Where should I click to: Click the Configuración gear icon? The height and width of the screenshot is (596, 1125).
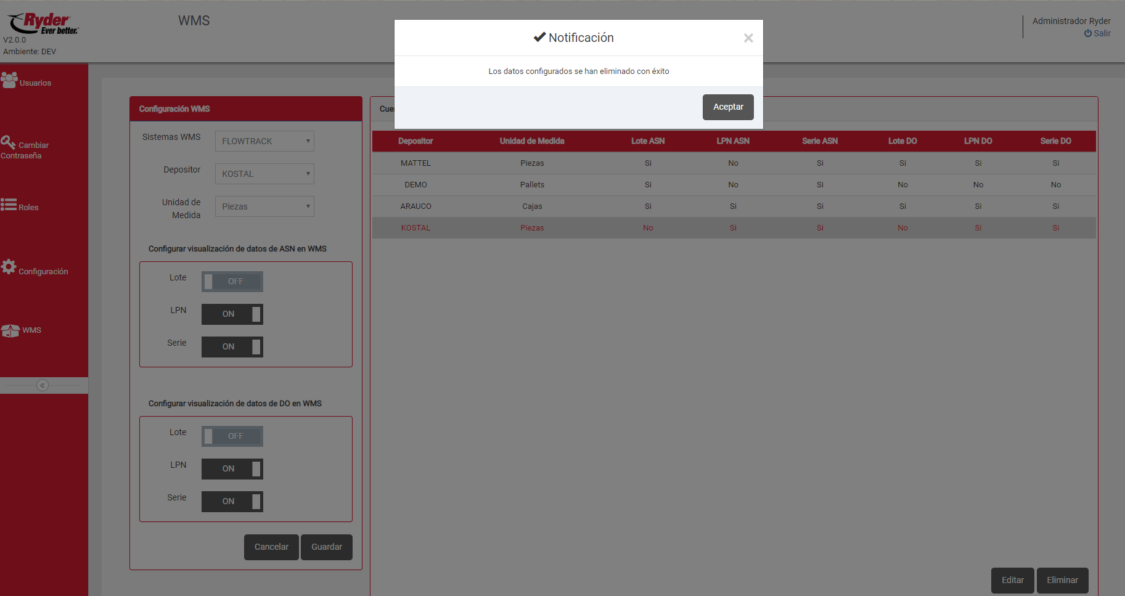[x=9, y=267]
